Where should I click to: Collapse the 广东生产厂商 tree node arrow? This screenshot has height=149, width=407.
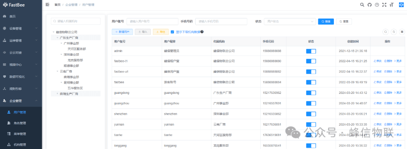57,38
